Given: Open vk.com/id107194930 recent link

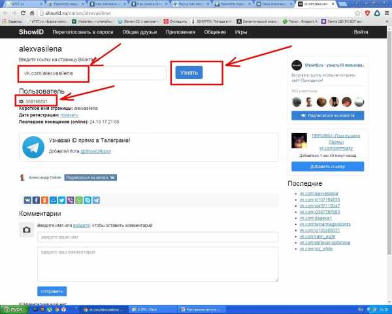Looking at the screenshot, I should [x=319, y=200].
